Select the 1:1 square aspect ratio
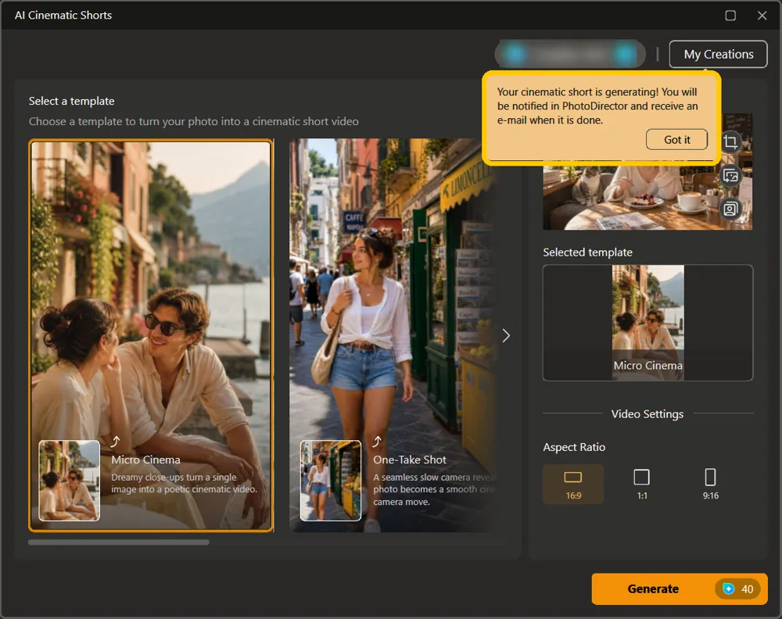Viewport: 782px width, 619px height. pyautogui.click(x=642, y=485)
